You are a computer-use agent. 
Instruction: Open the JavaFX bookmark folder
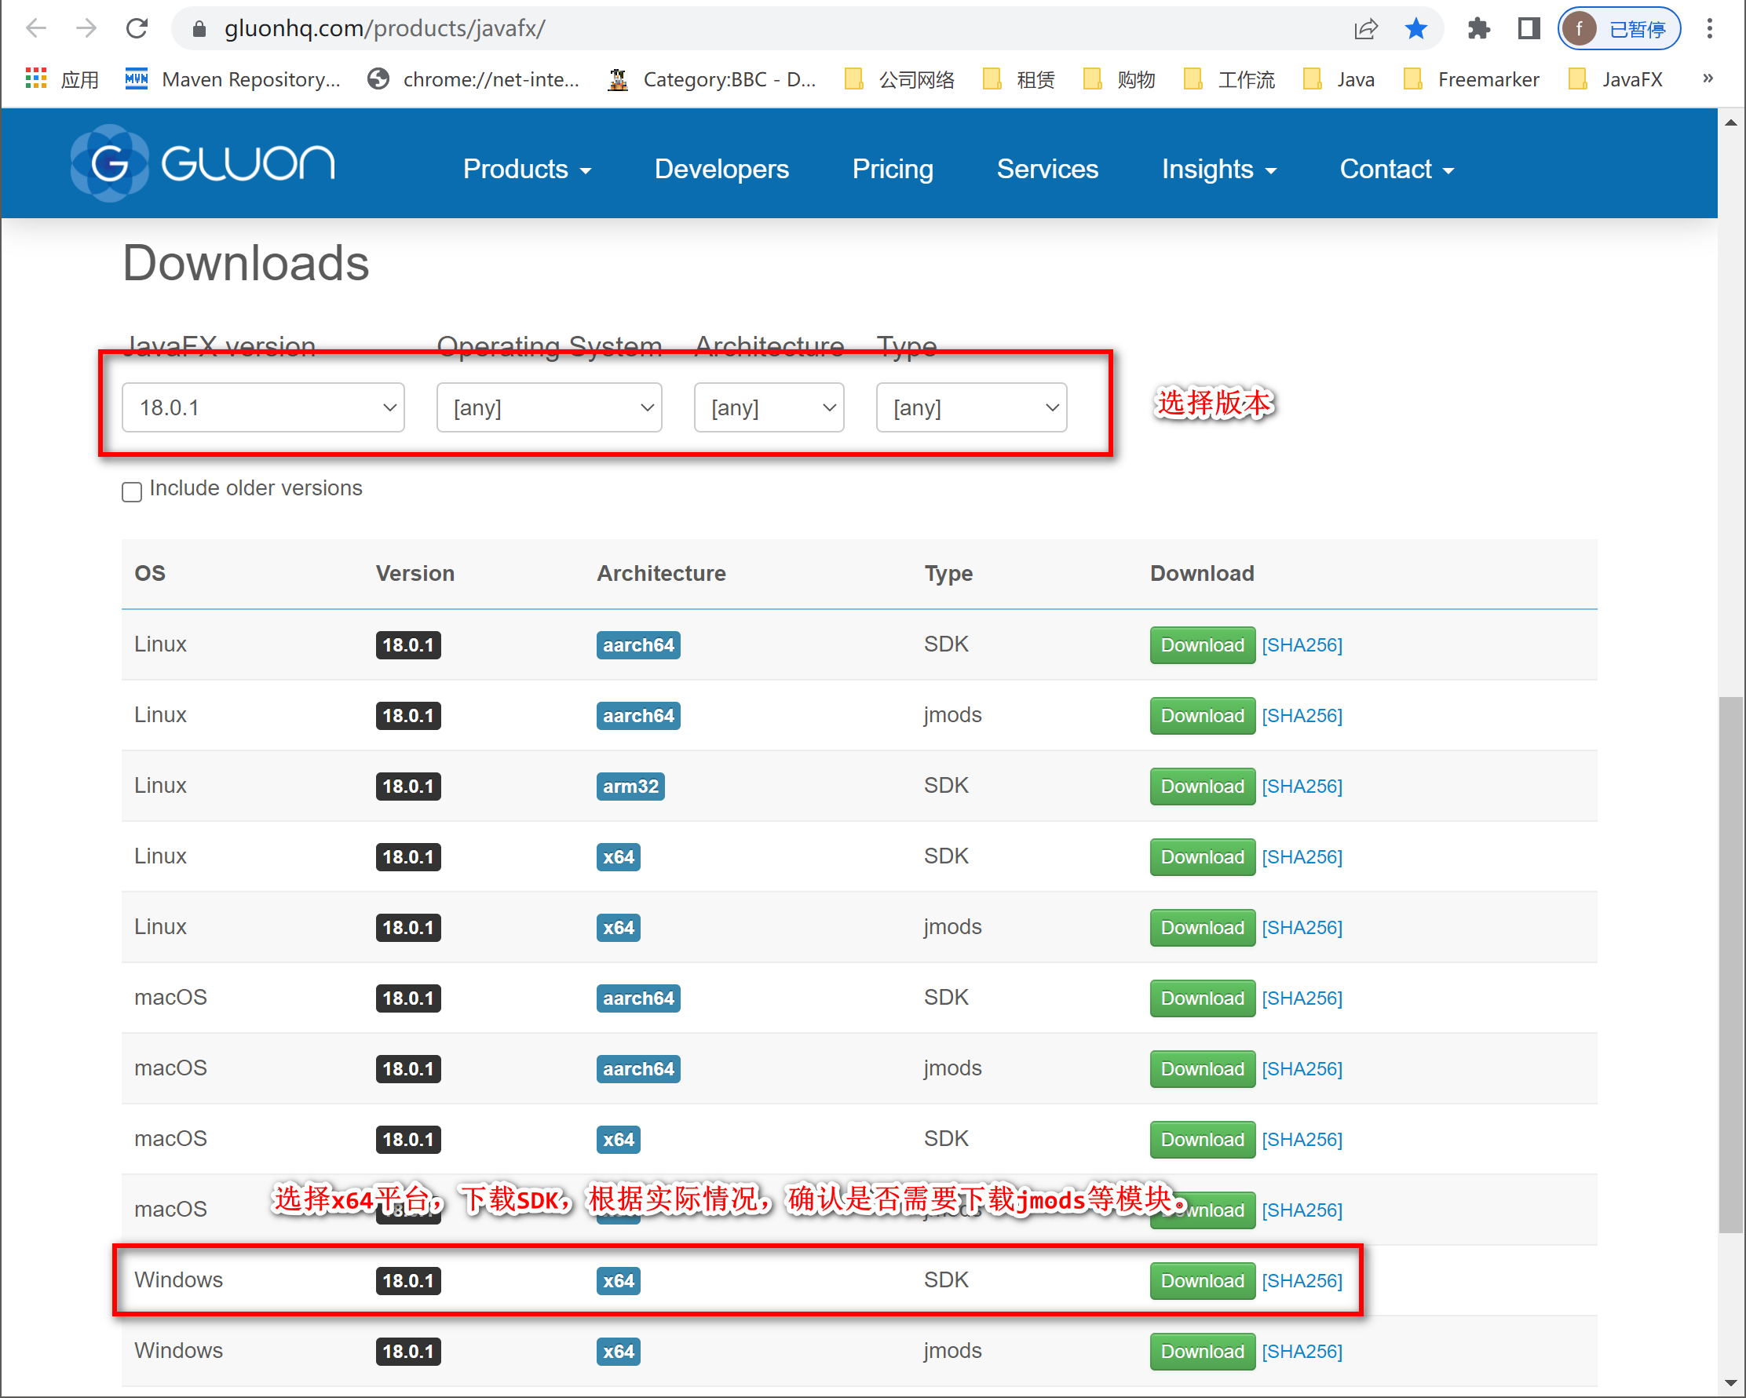click(x=1616, y=79)
